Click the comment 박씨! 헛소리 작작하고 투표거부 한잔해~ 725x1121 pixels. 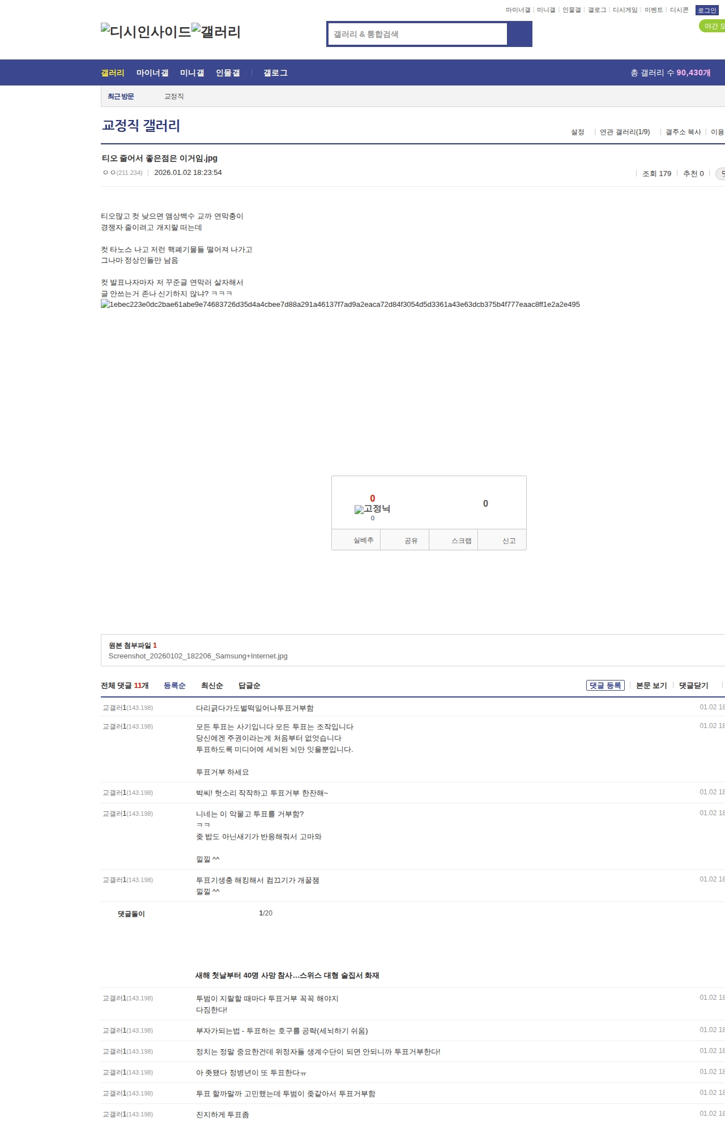coord(262,793)
